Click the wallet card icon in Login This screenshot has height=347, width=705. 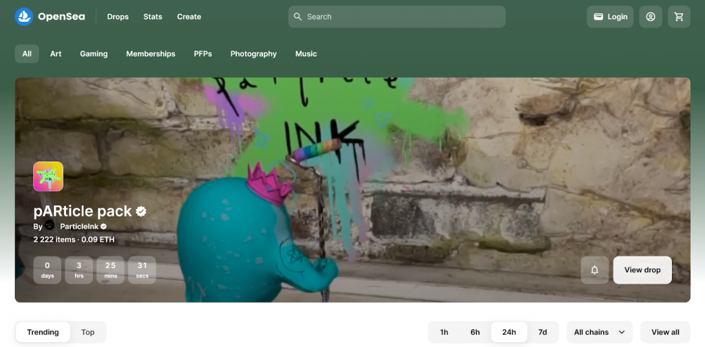tap(598, 16)
